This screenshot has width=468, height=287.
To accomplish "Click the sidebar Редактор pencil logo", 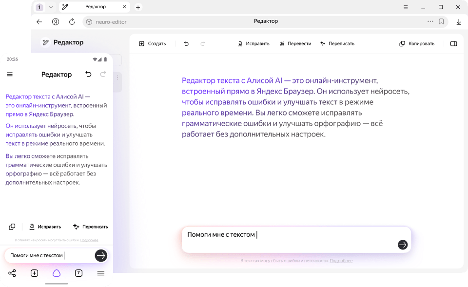I will 45,42.
